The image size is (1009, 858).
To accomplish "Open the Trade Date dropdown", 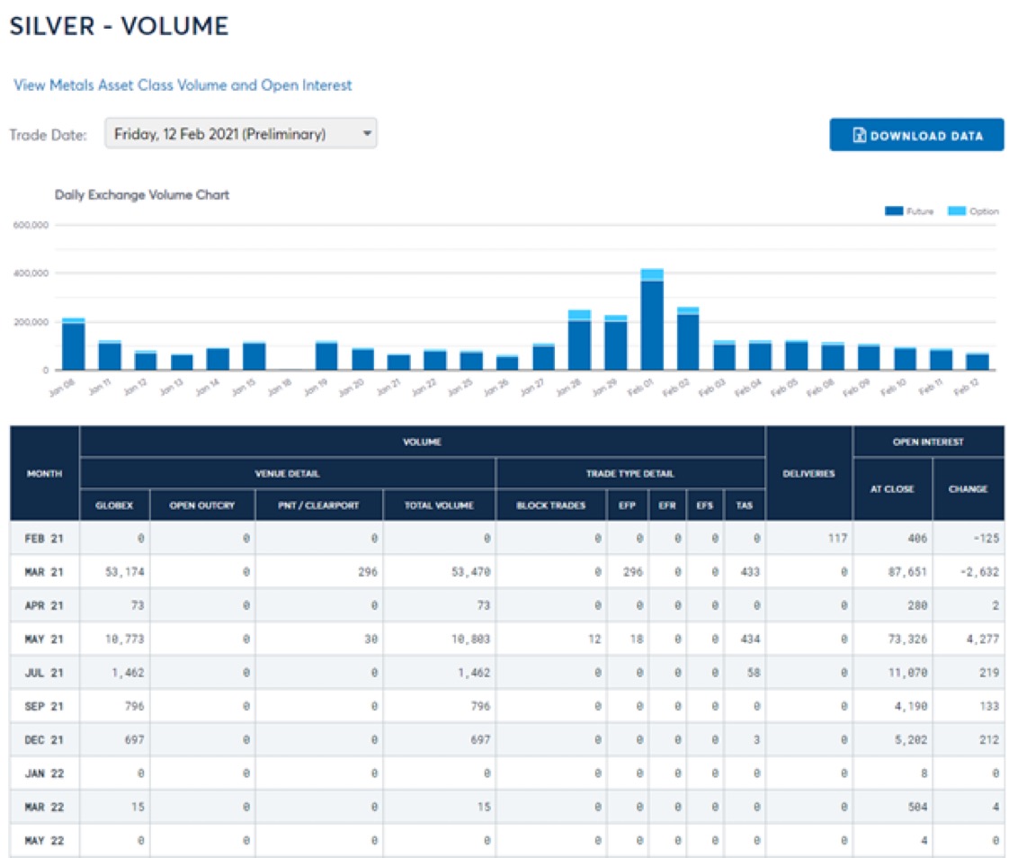I will click(240, 134).
